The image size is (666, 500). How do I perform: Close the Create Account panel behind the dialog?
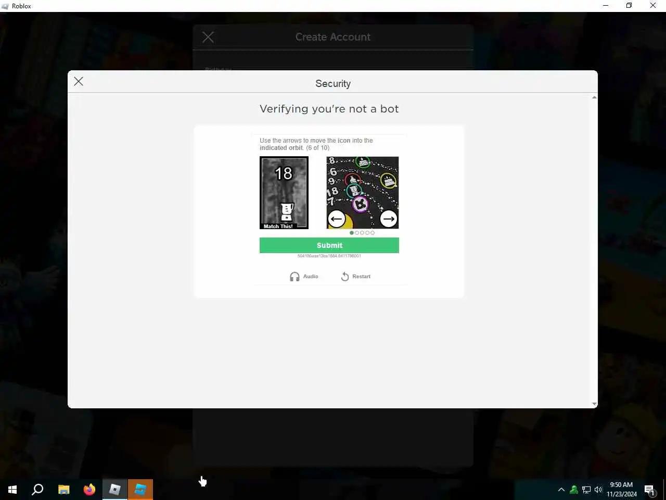208,37
